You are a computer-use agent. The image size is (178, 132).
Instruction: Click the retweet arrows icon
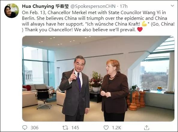click(x=65, y=128)
